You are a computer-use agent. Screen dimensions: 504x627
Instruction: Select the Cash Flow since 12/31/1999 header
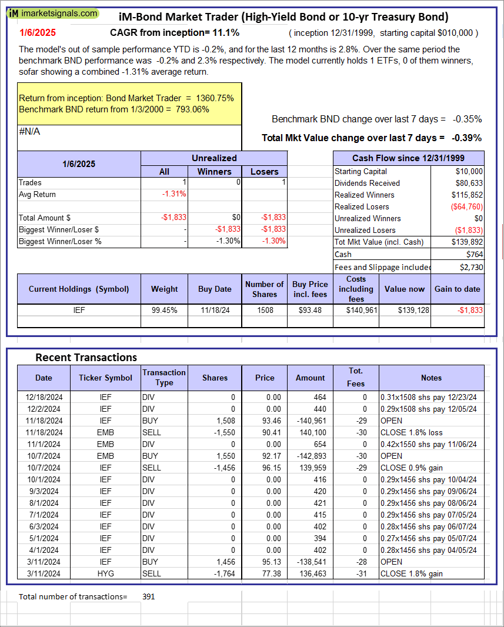click(x=409, y=158)
